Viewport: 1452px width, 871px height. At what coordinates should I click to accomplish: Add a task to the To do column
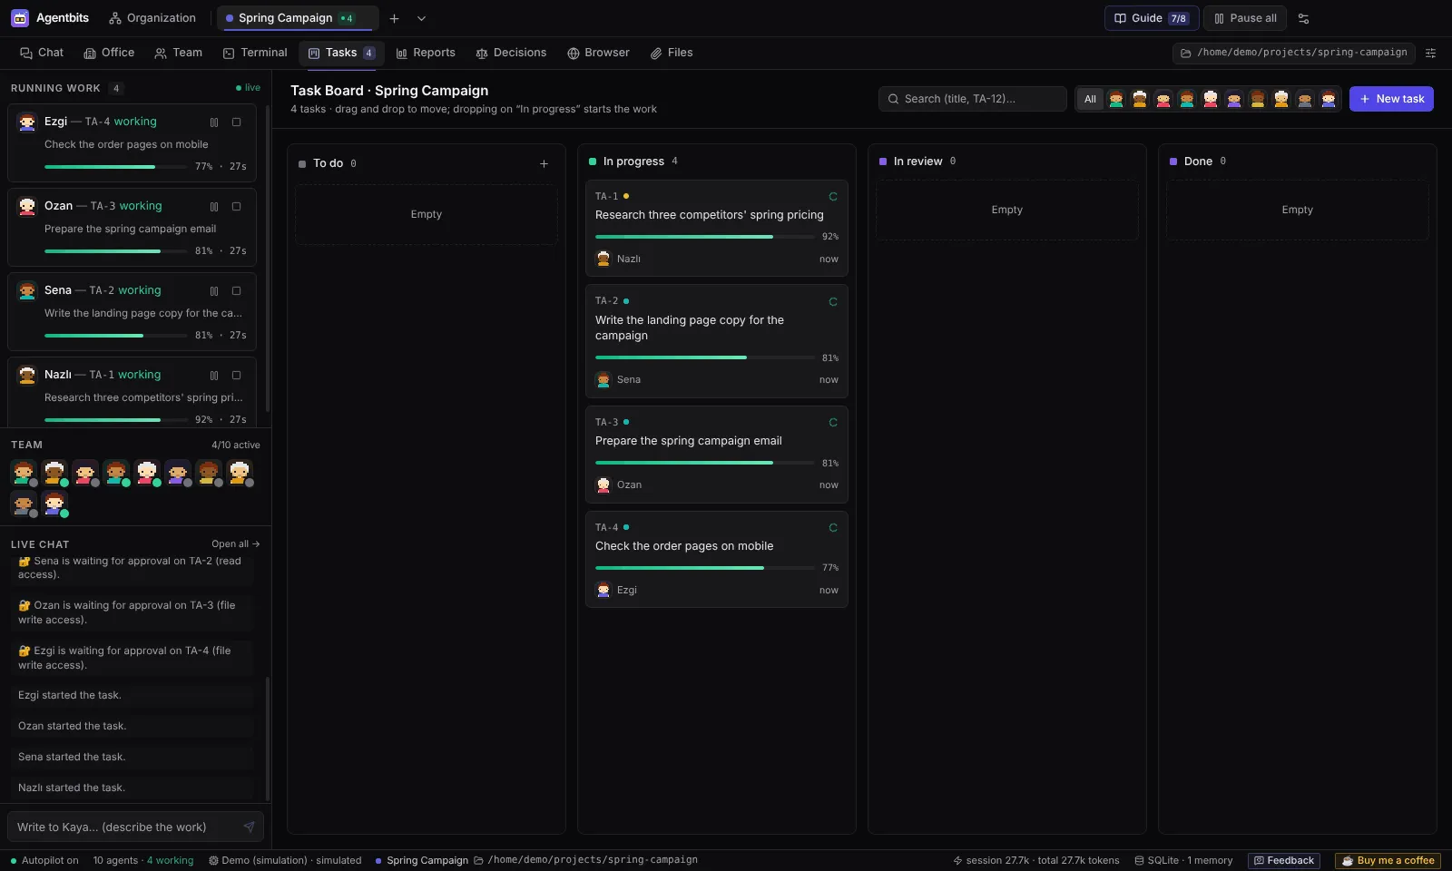click(x=544, y=164)
